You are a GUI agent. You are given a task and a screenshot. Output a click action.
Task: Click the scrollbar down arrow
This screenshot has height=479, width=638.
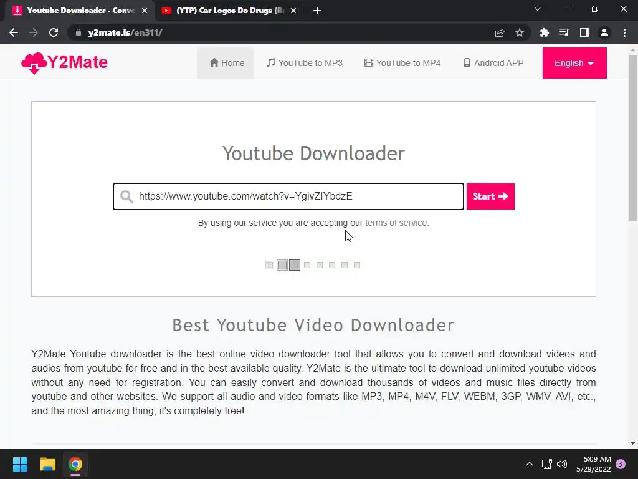(x=632, y=443)
